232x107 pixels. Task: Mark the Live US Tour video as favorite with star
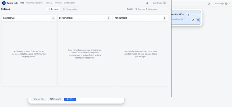189,15
